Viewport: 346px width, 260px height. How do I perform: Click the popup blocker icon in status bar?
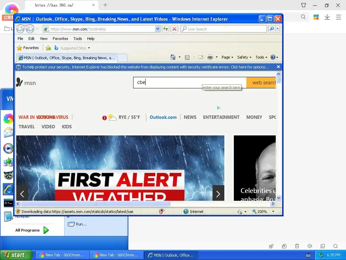pos(162,211)
